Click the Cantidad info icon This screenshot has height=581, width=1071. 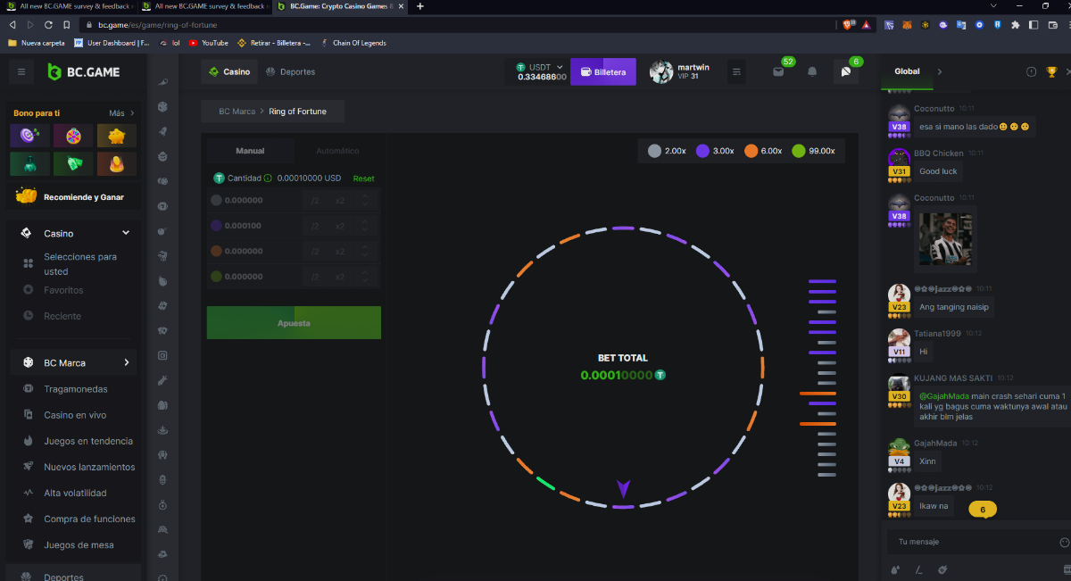pos(268,178)
